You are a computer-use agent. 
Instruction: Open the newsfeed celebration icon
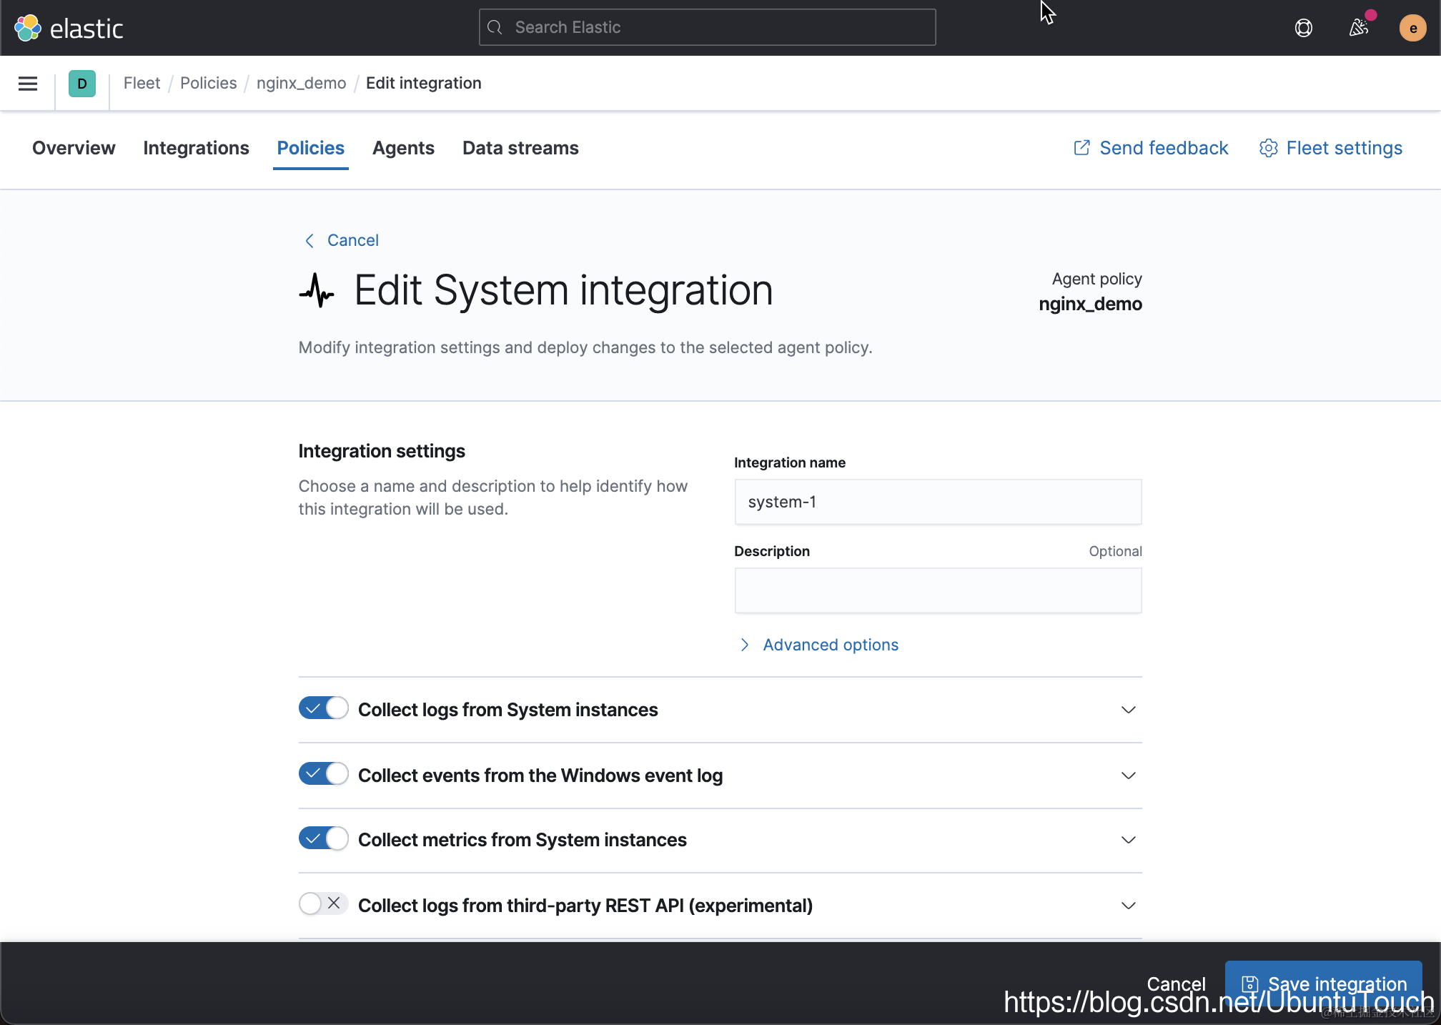1357,28
